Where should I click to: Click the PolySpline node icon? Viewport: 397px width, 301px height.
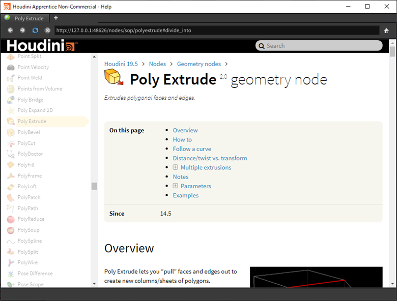11,241
